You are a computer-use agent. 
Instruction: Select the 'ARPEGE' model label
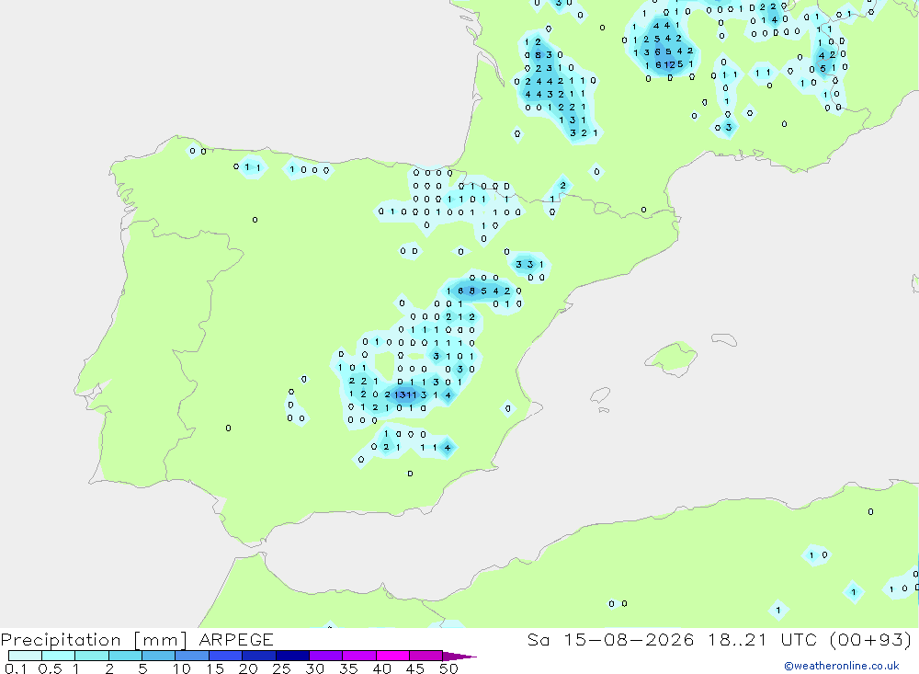[236, 640]
